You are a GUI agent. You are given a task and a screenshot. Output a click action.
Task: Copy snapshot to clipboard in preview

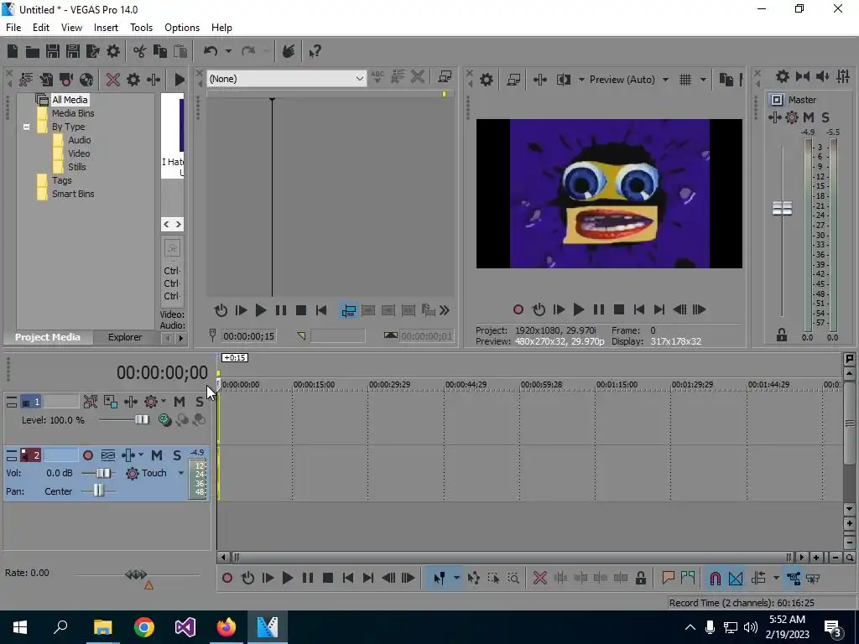726,80
